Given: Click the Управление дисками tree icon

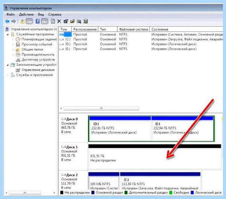Looking at the screenshot, I should tap(18, 70).
